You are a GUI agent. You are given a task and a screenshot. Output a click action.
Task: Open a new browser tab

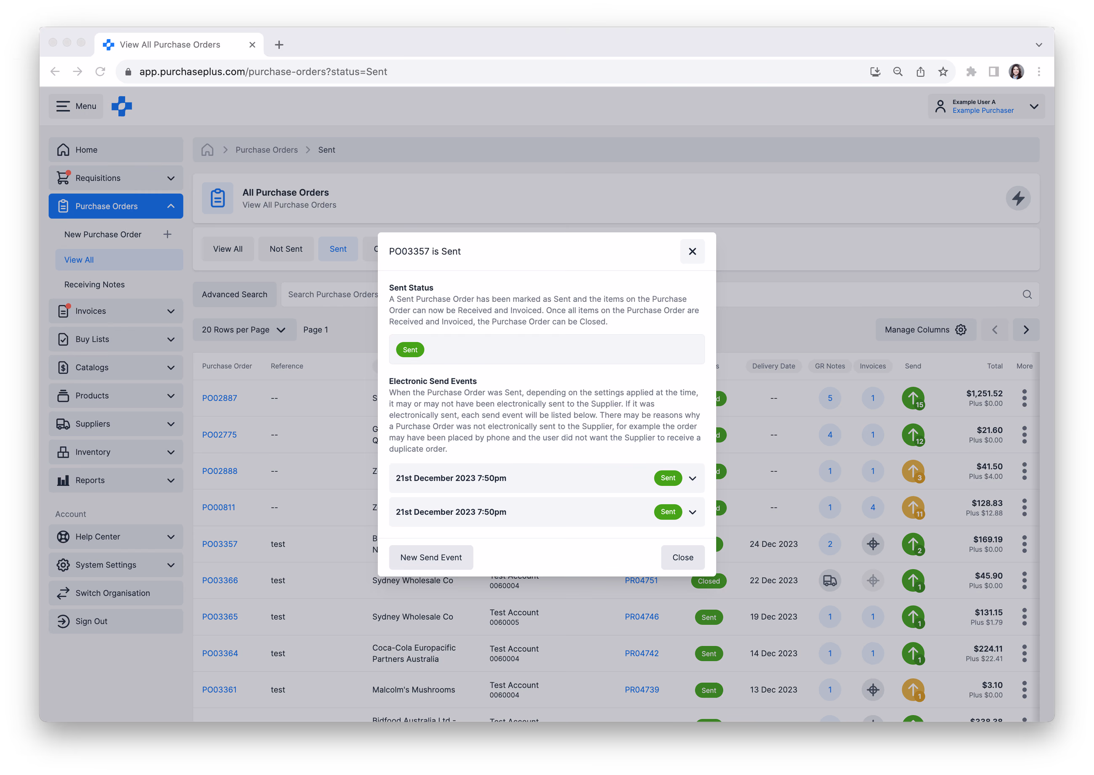[279, 44]
